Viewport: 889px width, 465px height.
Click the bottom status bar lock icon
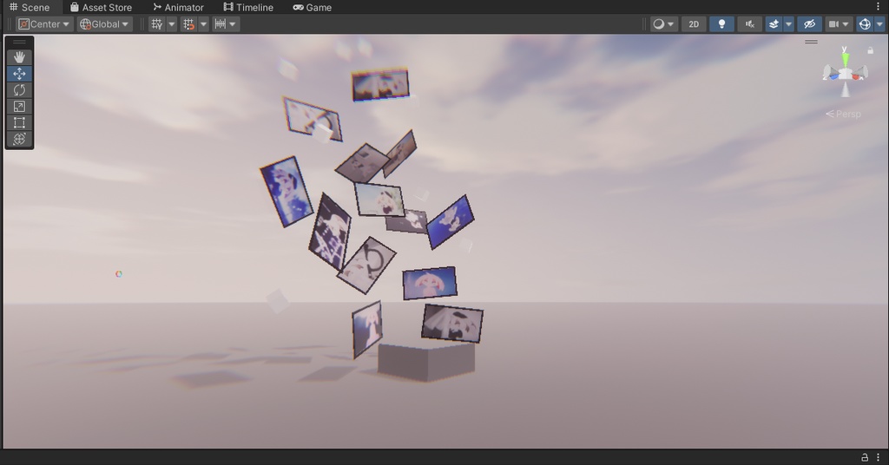click(x=865, y=457)
